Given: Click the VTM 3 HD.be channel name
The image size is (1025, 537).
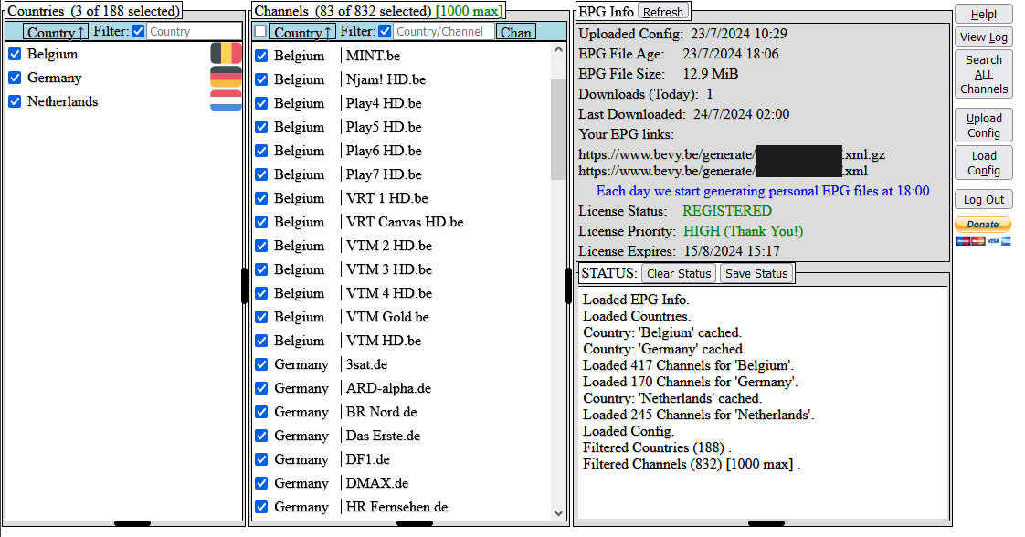Looking at the screenshot, I should pyautogui.click(x=389, y=269).
